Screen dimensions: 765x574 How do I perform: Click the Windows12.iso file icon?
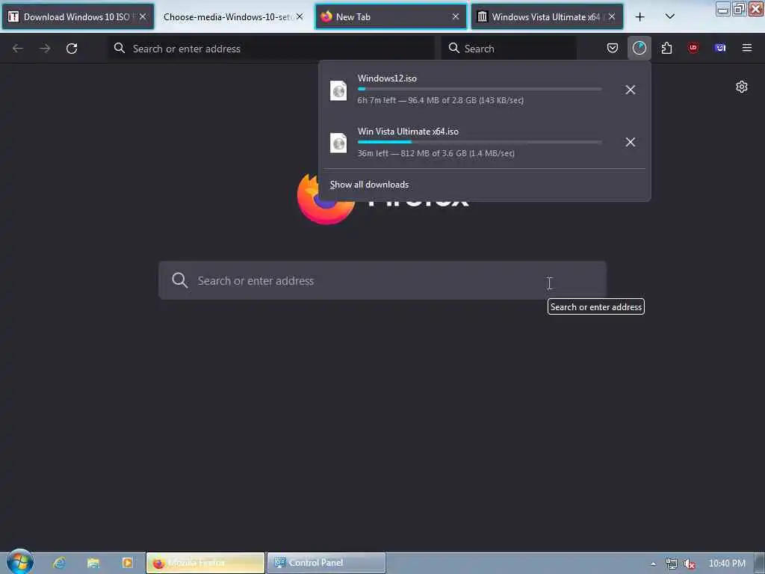tap(338, 90)
